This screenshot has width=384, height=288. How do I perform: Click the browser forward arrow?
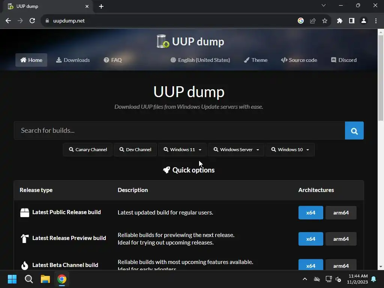click(x=20, y=21)
